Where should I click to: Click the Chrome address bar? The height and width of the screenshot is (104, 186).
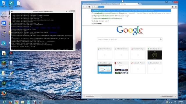click(131, 7)
